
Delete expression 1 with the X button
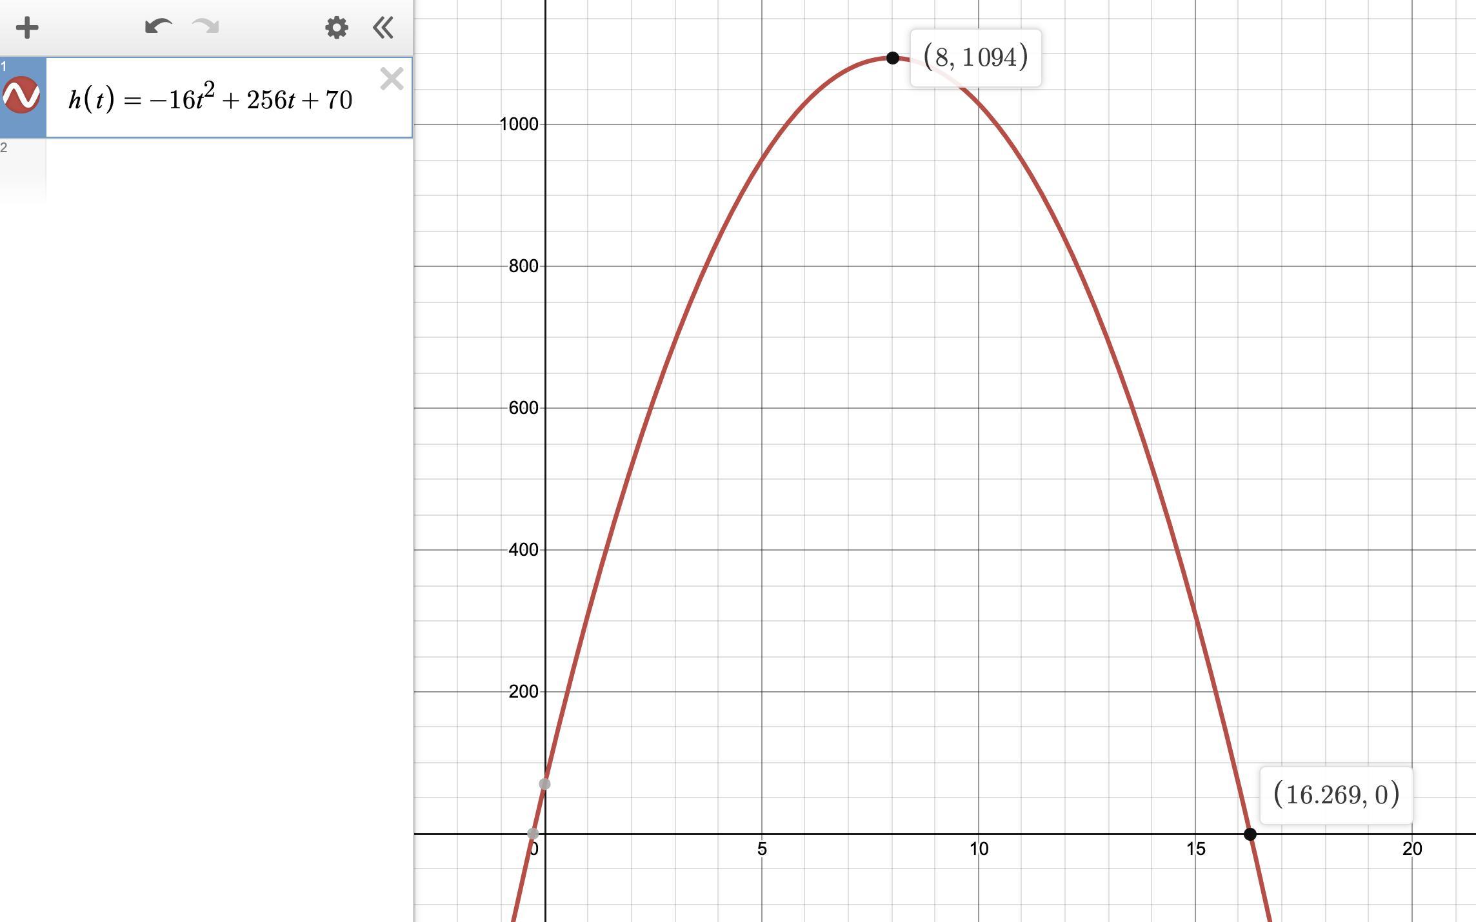tap(392, 79)
